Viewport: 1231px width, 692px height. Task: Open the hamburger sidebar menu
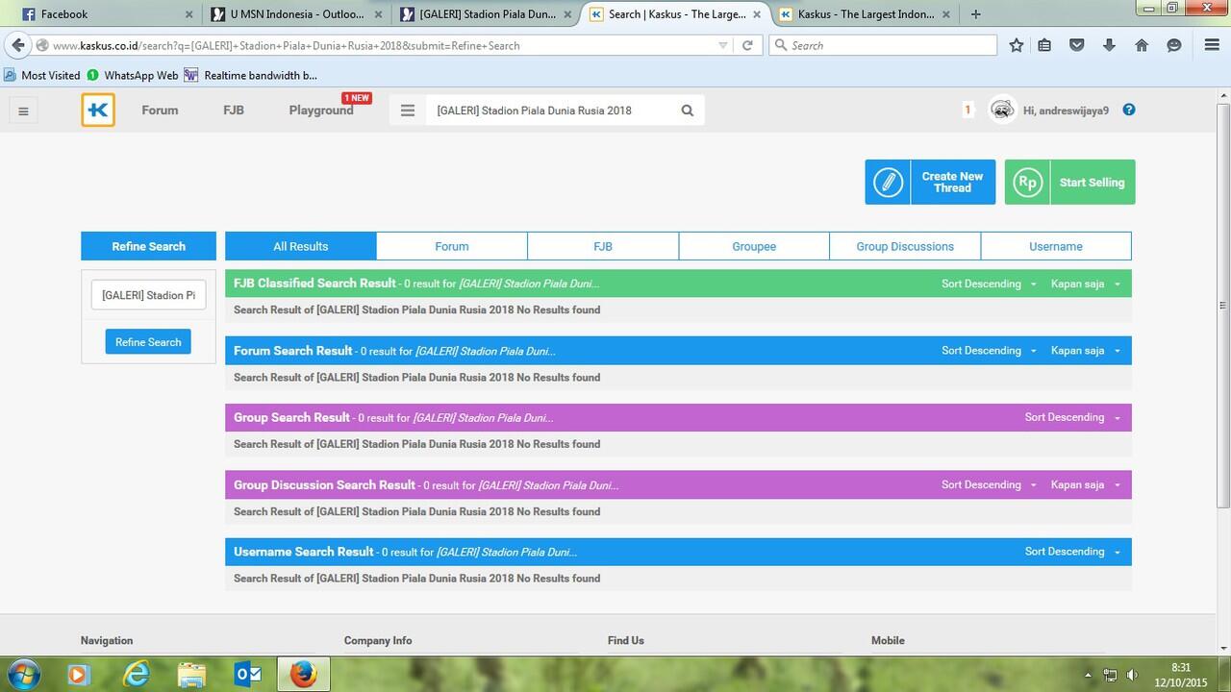click(x=23, y=111)
